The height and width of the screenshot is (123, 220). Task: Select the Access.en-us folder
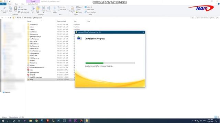point(34,25)
